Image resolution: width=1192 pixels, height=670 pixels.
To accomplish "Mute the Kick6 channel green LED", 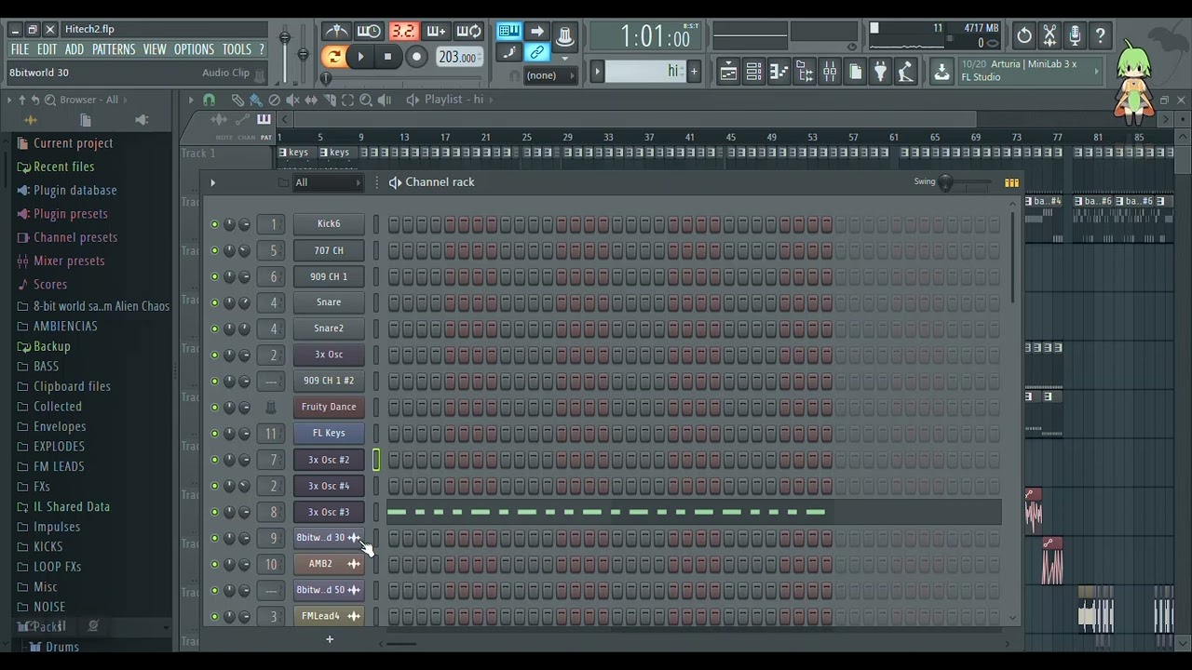I will click(214, 224).
